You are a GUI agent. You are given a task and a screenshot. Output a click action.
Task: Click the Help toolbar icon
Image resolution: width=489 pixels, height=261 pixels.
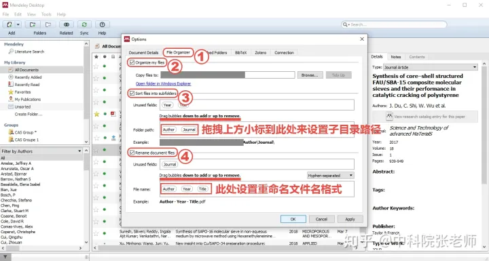(102, 24)
